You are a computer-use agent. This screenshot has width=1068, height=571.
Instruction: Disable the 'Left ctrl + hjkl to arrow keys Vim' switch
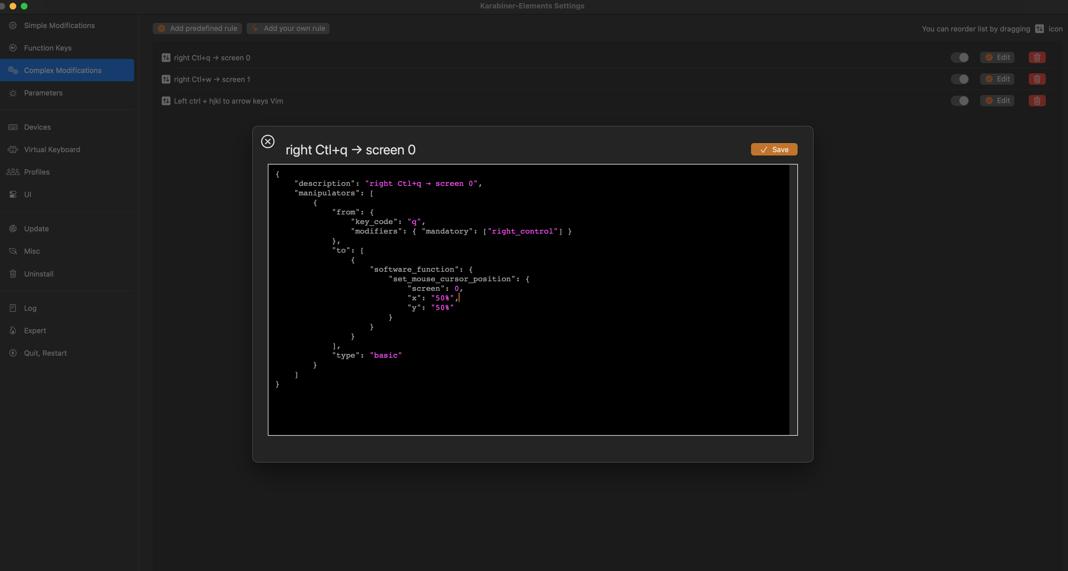click(x=959, y=101)
